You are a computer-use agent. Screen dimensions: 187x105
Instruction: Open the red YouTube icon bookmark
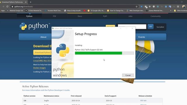pos(84,10)
